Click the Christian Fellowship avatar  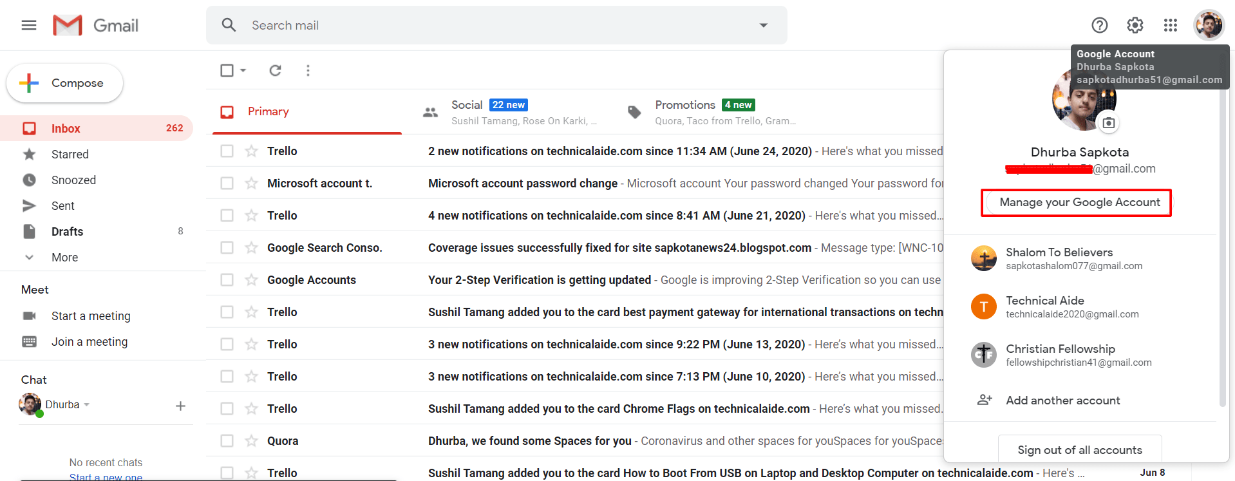[x=983, y=355]
